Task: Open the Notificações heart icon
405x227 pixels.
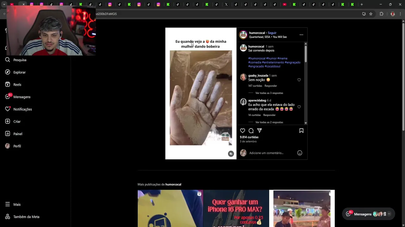Action: 8,109
